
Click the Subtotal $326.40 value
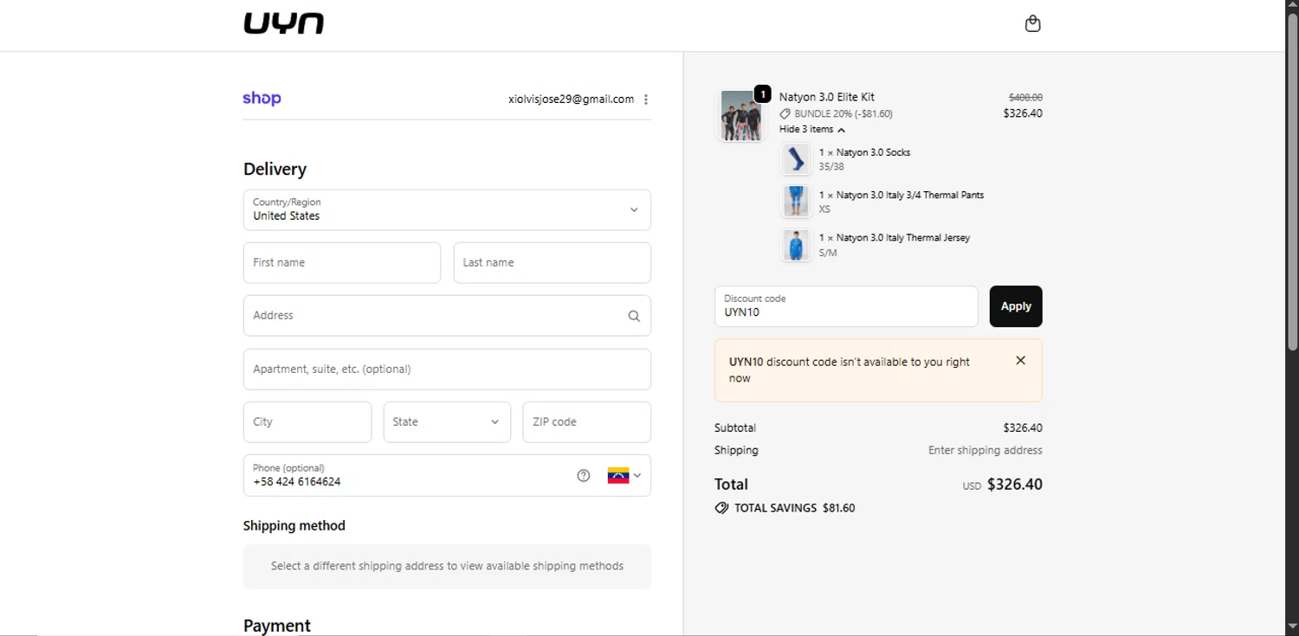coord(1023,428)
